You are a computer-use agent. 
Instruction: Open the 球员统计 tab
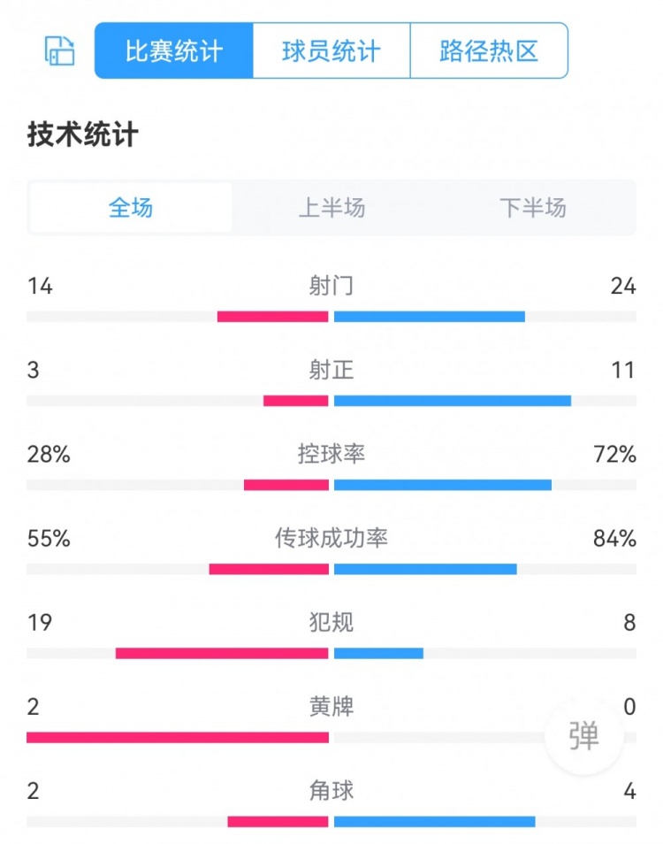click(x=331, y=50)
